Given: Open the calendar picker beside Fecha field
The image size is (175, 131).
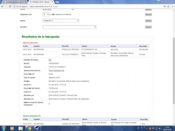Looking at the screenshot, I should pos(73,9).
